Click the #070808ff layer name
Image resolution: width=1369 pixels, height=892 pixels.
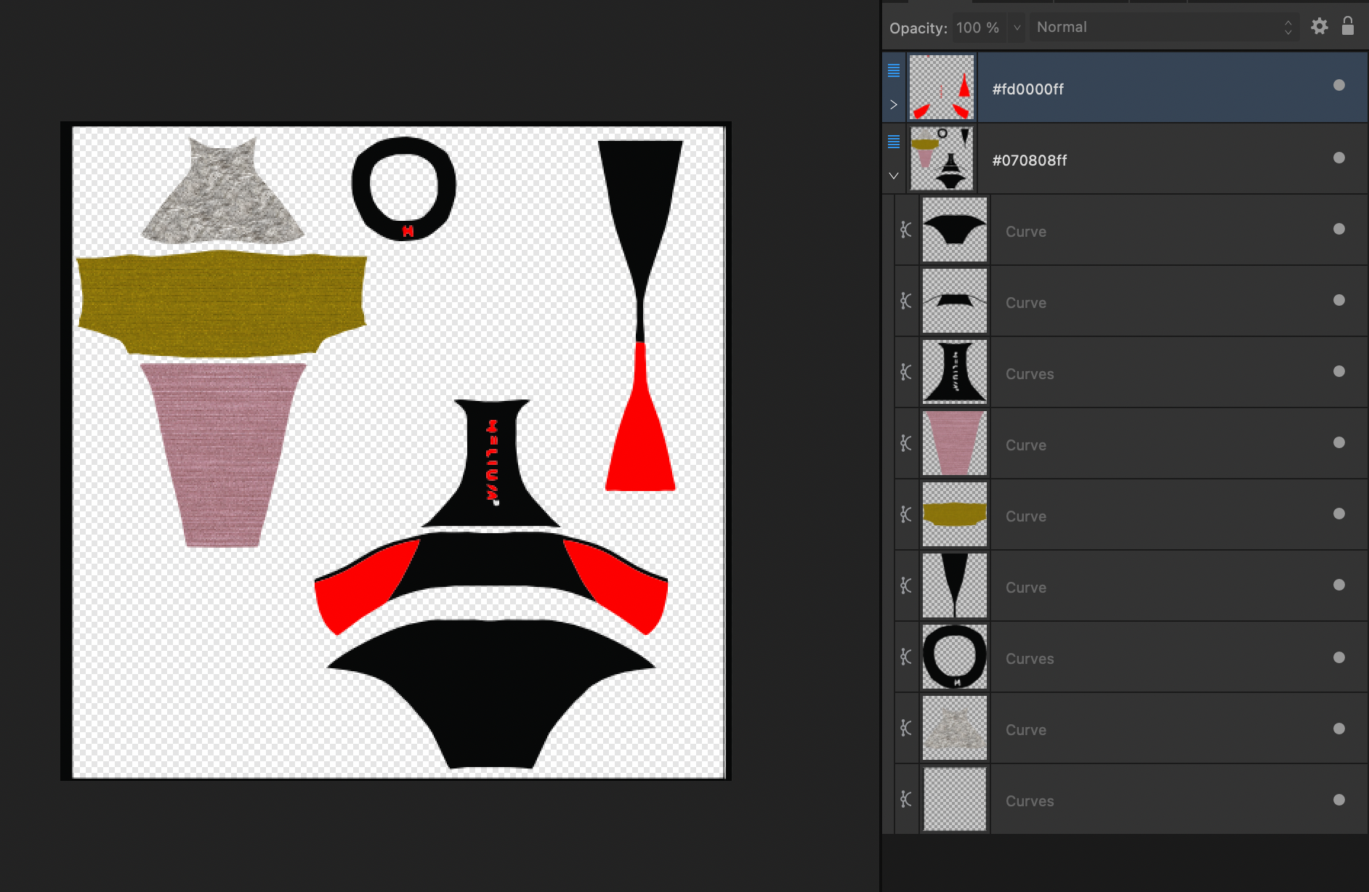coord(1030,161)
